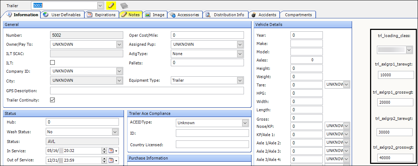Uncheck the Trailer Continuity checkbox
Viewport: 418px width, 166px height.
click(x=53, y=100)
